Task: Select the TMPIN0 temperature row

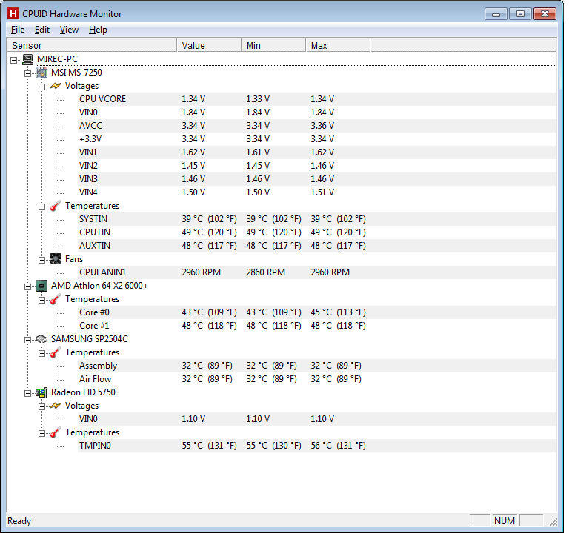Action: click(317, 446)
